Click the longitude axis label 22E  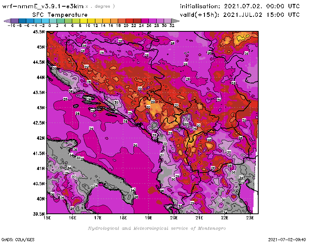(225, 218)
